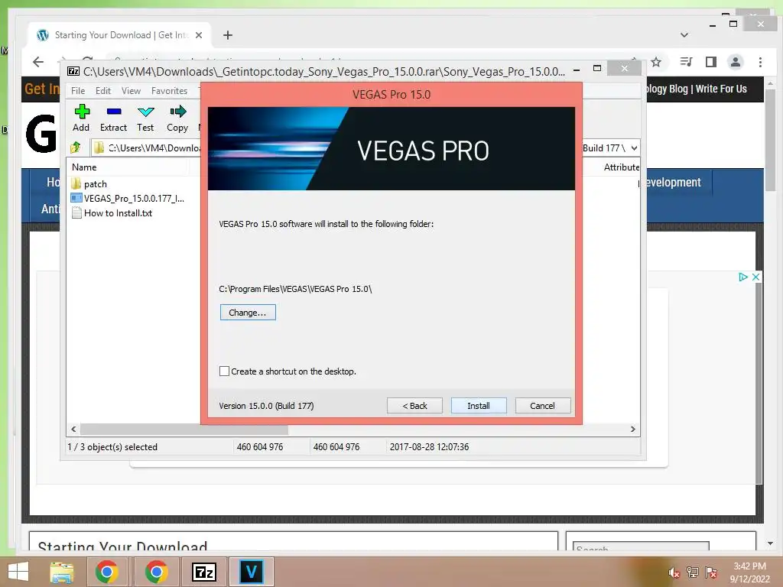The height and width of the screenshot is (587, 783).
Task: Click the Chrome profile avatar icon
Action: 735,62
